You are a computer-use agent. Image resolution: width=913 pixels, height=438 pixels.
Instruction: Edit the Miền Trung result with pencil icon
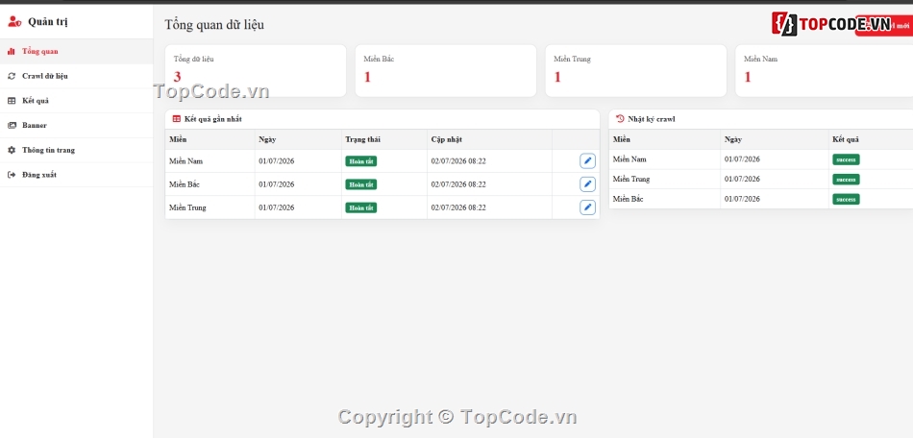click(587, 207)
